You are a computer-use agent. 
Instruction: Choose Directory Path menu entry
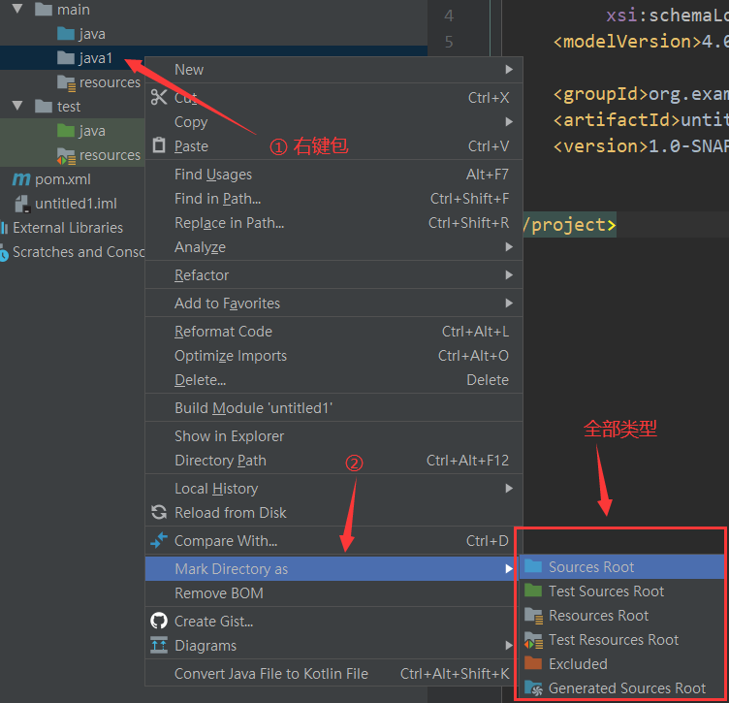[x=333, y=460]
